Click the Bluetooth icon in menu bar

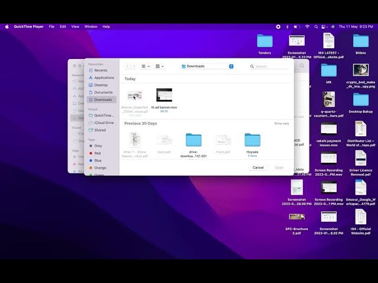[287, 27]
